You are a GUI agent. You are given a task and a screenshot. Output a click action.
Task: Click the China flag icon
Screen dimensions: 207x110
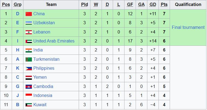pyautogui.click(x=29, y=14)
